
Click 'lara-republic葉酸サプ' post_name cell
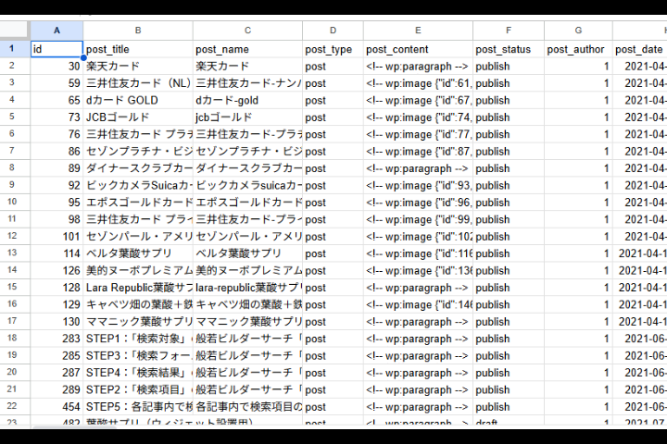[x=247, y=288]
